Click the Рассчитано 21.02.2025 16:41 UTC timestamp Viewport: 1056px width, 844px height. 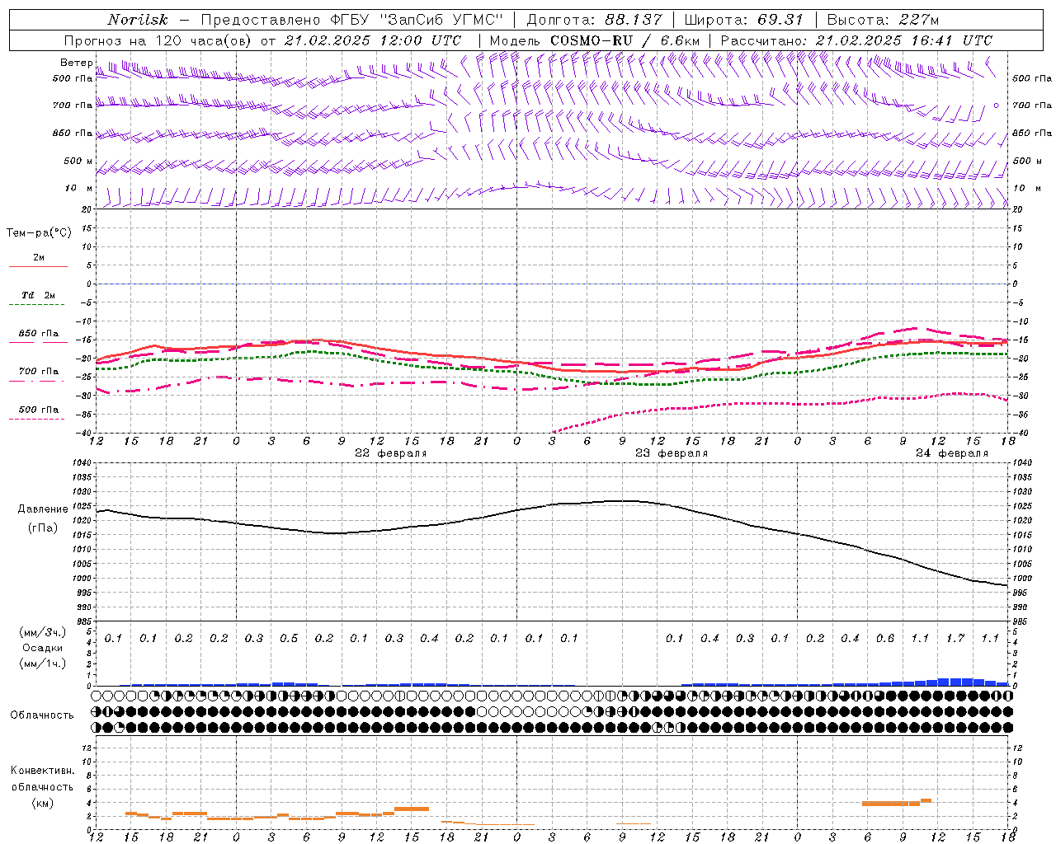pos(856,40)
